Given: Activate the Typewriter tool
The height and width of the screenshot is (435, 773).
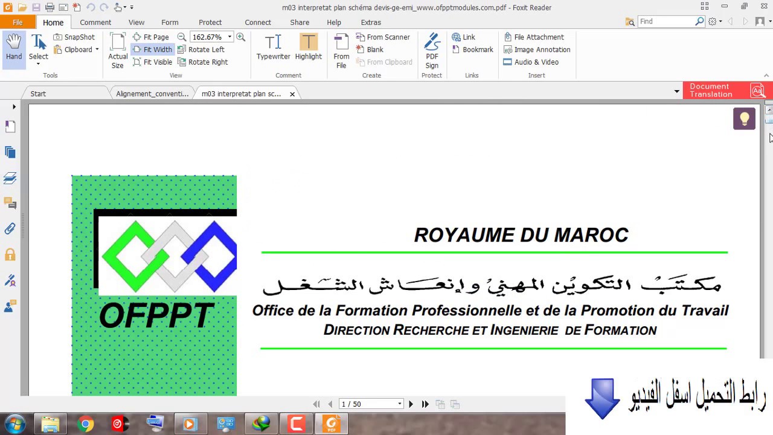Looking at the screenshot, I should pos(273,47).
